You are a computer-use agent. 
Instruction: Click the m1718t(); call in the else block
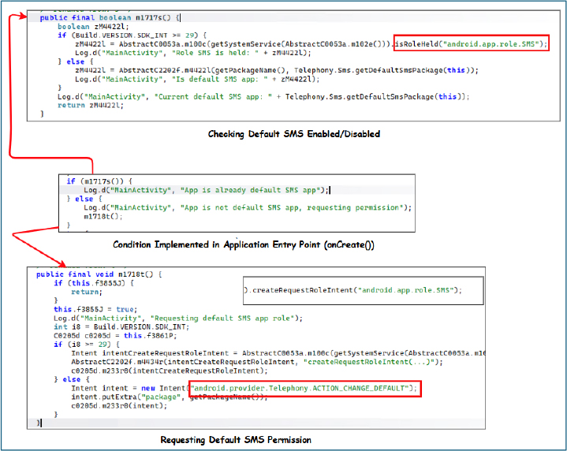click(x=103, y=216)
